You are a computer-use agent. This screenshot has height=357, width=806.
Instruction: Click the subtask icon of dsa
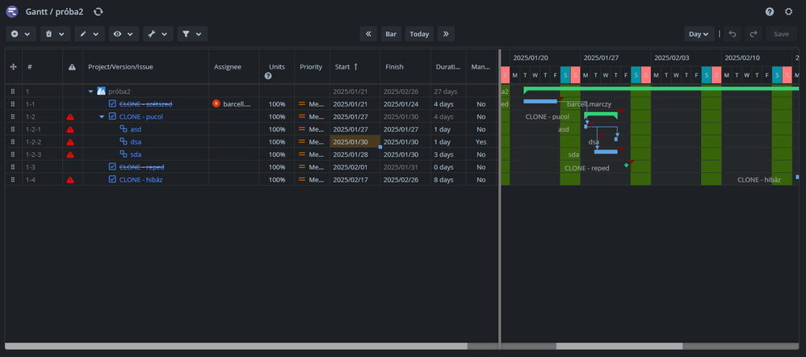(x=124, y=141)
